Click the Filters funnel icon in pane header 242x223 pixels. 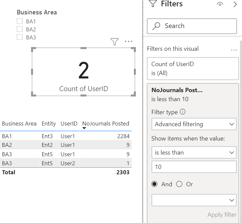(x=153, y=3)
